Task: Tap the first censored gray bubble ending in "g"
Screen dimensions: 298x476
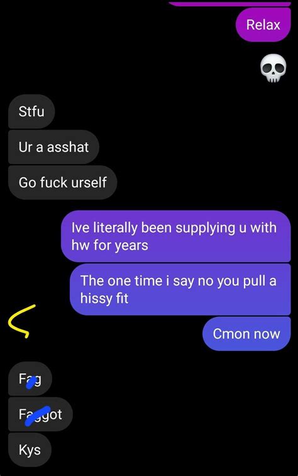Action: pyautogui.click(x=30, y=379)
